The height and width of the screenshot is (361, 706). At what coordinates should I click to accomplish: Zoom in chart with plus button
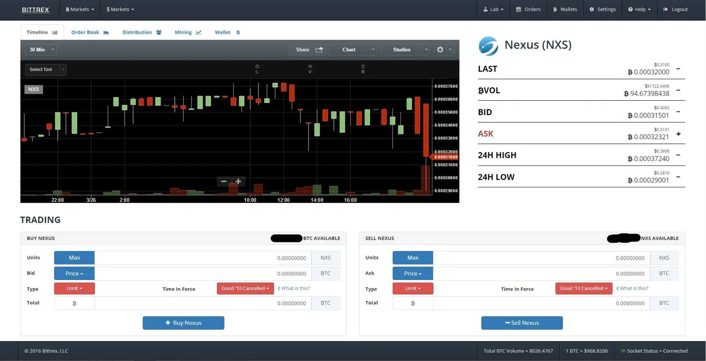click(238, 181)
